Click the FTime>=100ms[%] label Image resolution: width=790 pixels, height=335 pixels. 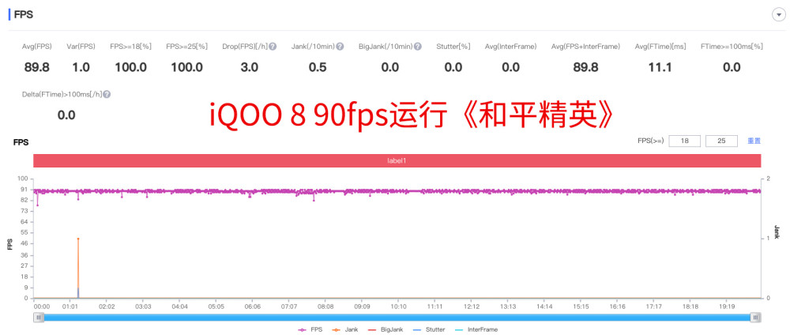[x=732, y=47]
